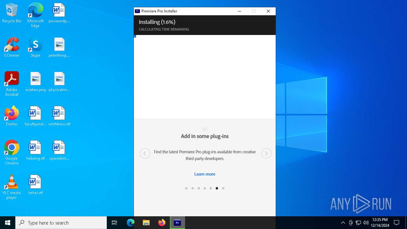Select the facultyund... Word document
Screen dimensions: 407x229
coord(35,116)
